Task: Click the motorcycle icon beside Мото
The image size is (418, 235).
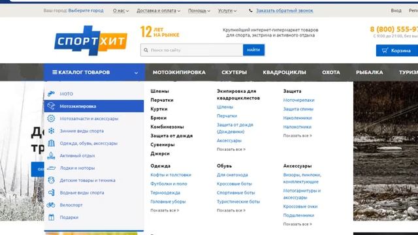Action: point(51,93)
